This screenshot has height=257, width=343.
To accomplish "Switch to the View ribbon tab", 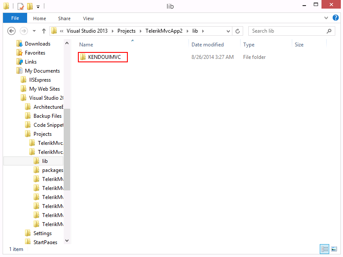I will [x=88, y=18].
